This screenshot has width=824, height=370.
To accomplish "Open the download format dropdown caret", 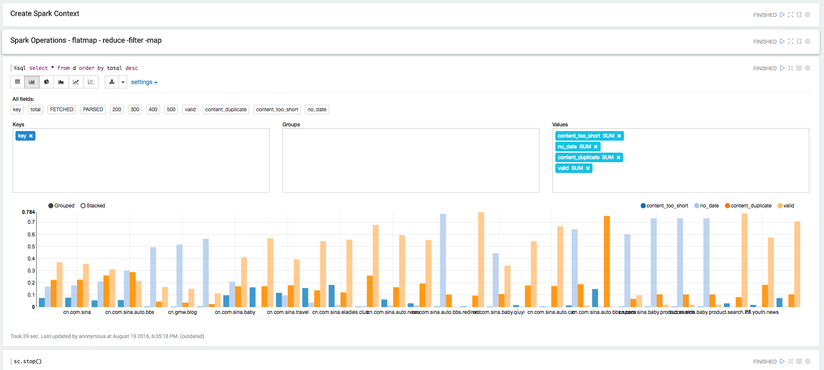I will pyautogui.click(x=123, y=82).
